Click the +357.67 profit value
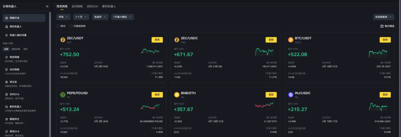 (x=184, y=110)
